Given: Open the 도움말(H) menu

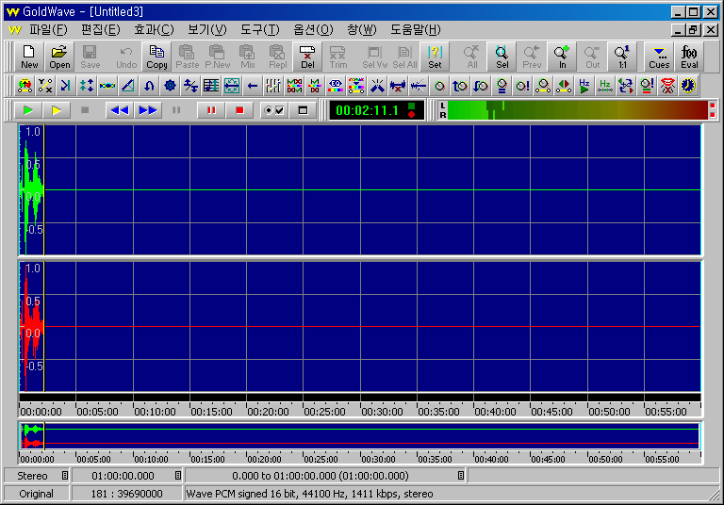Looking at the screenshot, I should point(415,30).
